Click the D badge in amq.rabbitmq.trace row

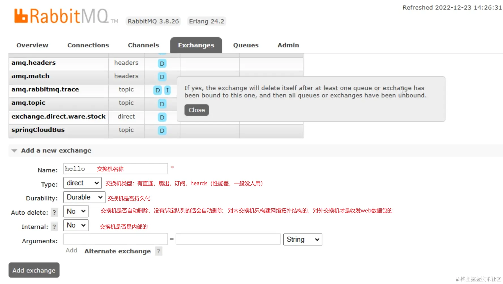coord(158,90)
